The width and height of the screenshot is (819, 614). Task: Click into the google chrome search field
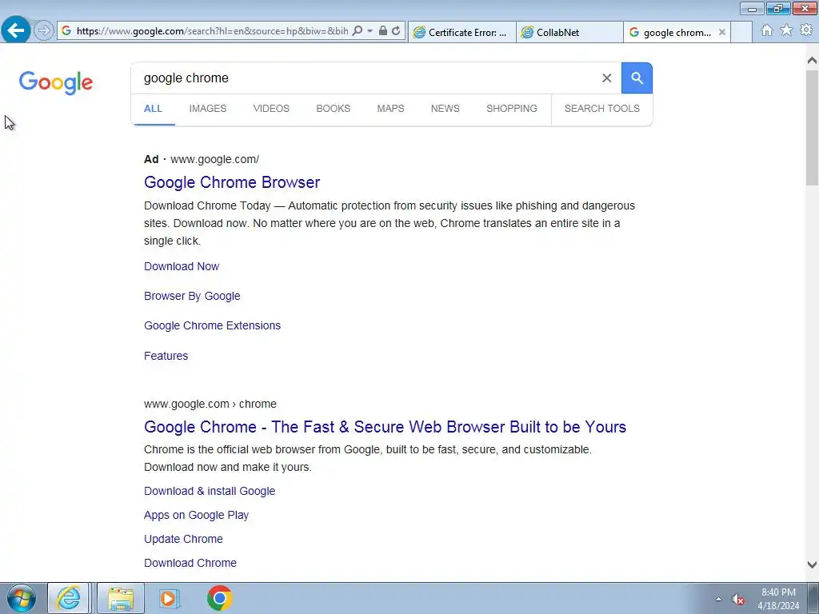pos(366,78)
